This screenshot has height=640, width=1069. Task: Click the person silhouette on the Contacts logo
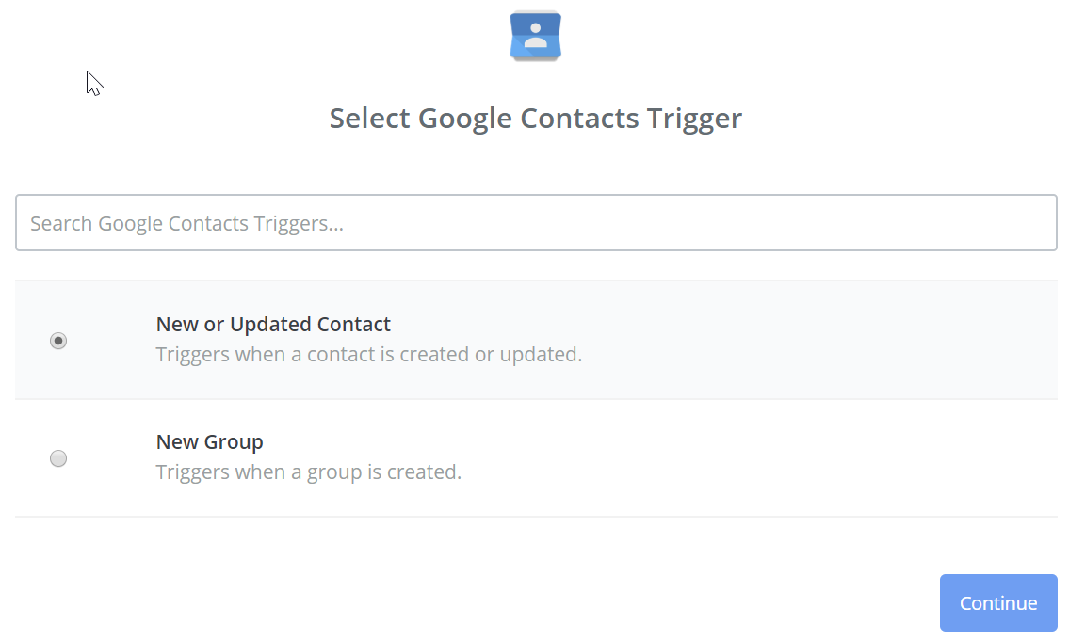point(535,36)
